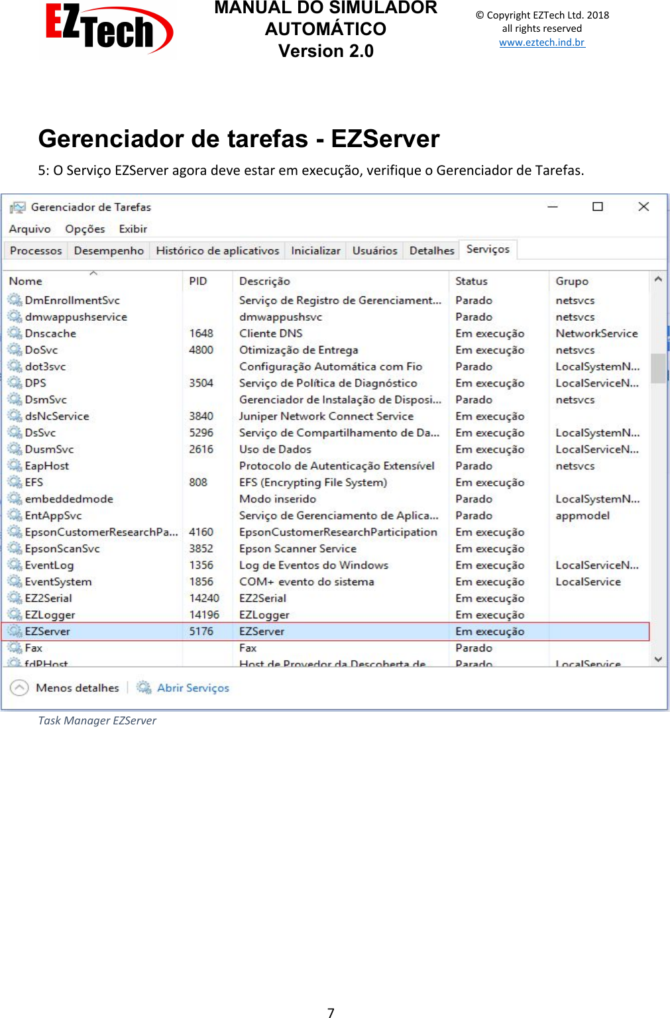
Task: Maximize the Gerenciador de Tarefas window
Action: pos(598,207)
